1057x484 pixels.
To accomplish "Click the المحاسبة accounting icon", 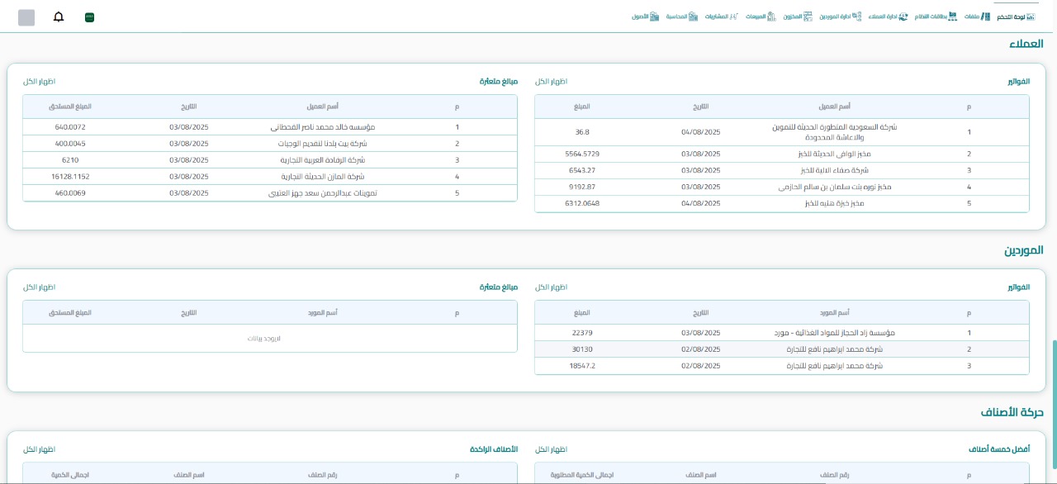I will [694, 17].
